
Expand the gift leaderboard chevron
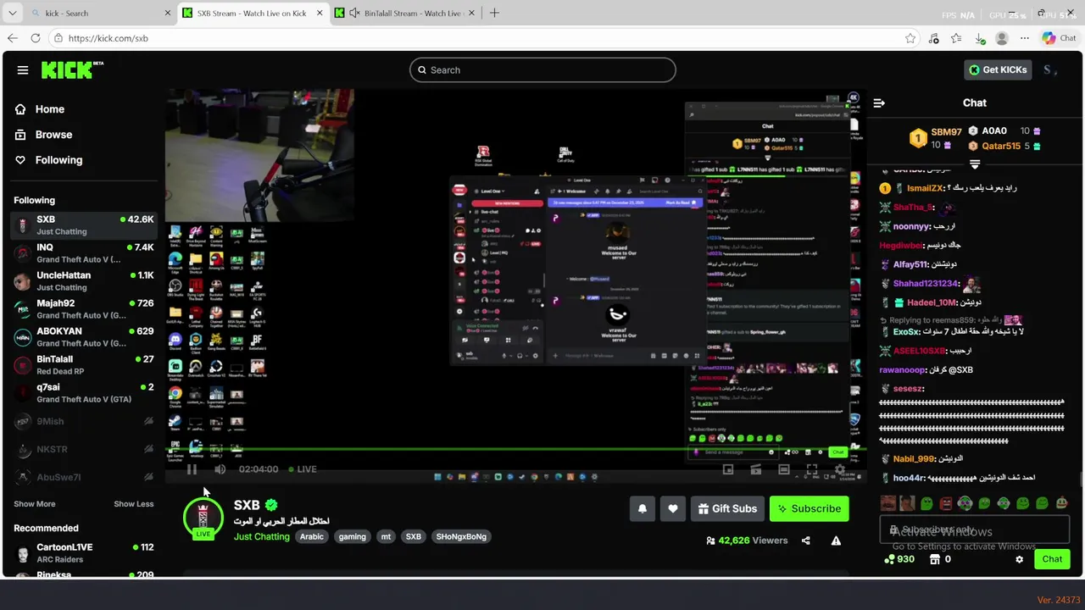[975, 164]
